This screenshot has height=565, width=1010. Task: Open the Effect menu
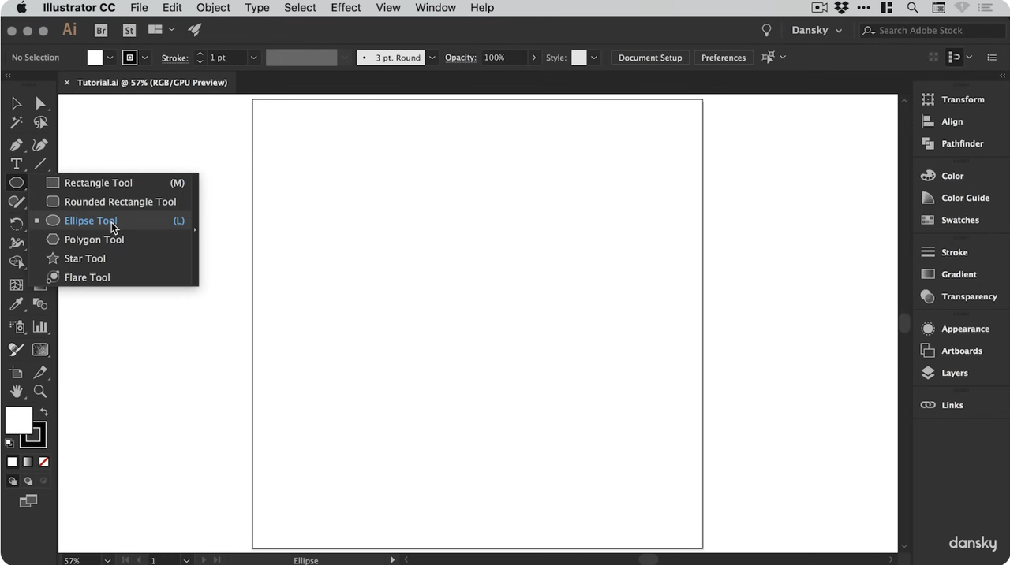[x=346, y=8]
